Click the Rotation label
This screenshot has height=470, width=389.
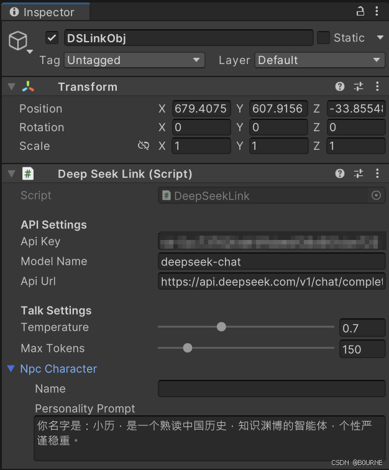coord(42,127)
